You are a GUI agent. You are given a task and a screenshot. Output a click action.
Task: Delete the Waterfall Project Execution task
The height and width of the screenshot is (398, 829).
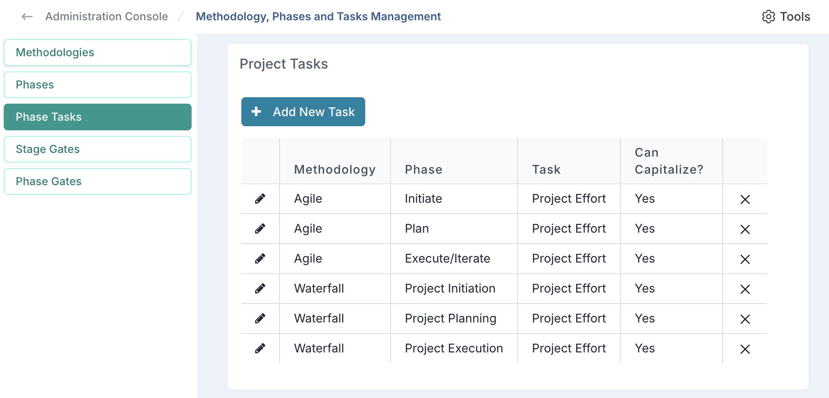point(745,349)
